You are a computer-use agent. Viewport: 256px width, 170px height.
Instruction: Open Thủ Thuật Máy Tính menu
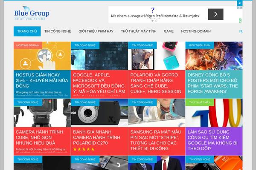click(x=139, y=31)
